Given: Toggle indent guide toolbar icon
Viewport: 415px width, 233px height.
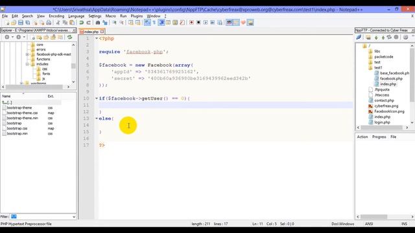Looking at the screenshot, I should 161,23.
